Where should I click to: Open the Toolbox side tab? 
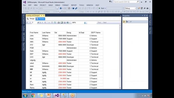click(x=24, y=28)
